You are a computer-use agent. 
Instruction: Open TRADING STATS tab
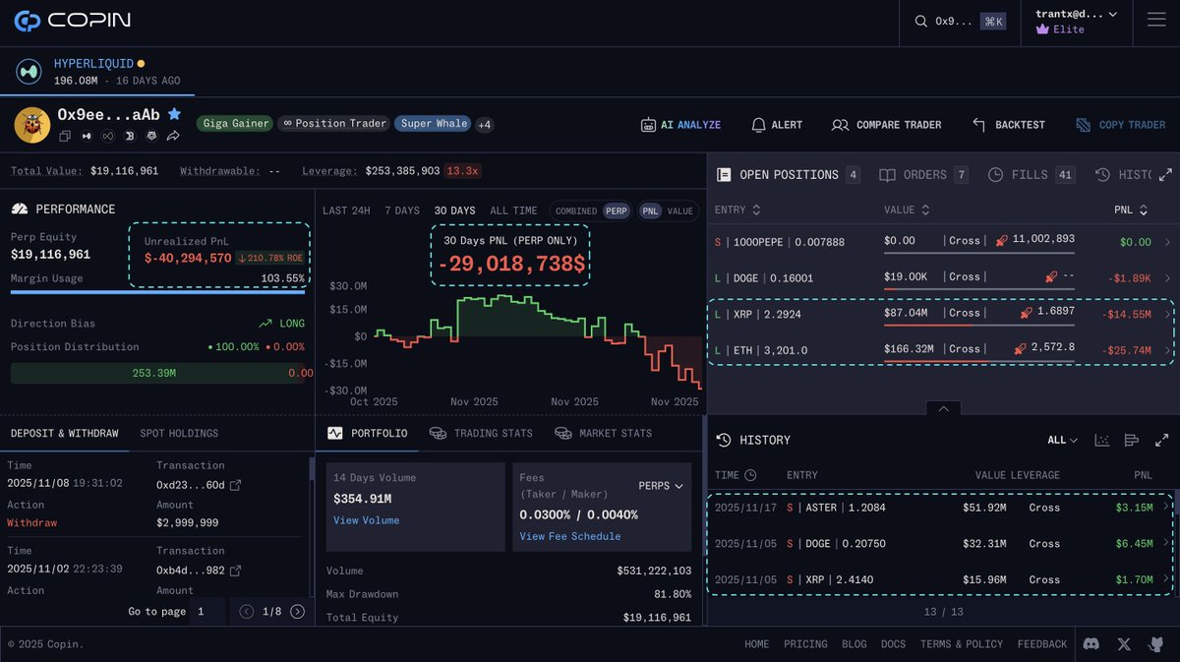481,433
